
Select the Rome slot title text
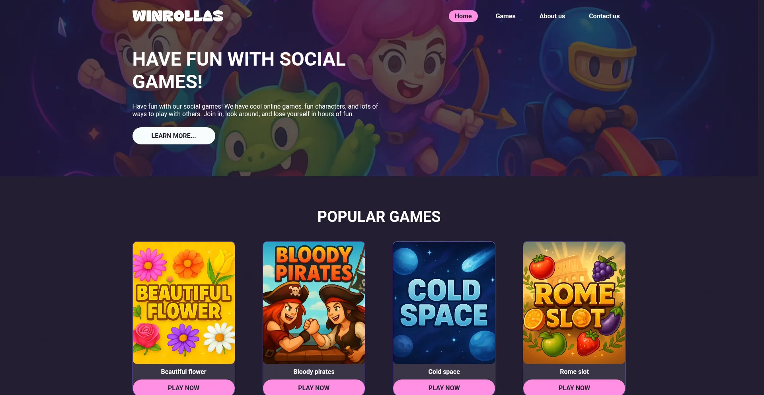coord(574,372)
